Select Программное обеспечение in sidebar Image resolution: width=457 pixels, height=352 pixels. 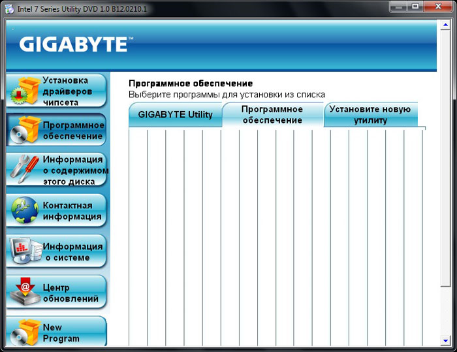56,130
